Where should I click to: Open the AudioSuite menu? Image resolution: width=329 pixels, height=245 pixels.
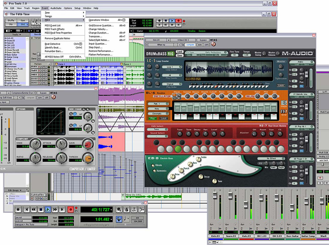click(56, 8)
